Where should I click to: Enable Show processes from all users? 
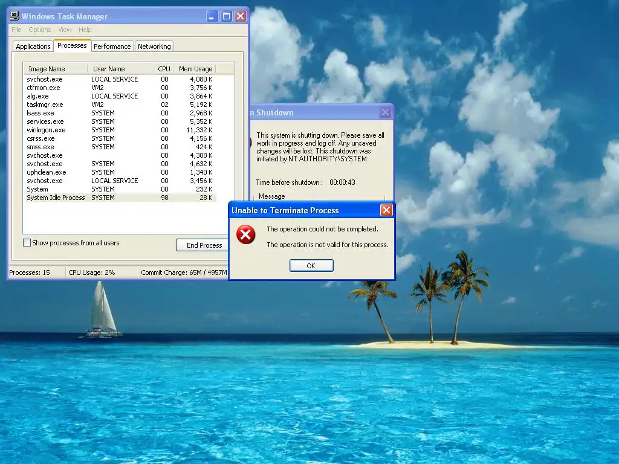coord(27,243)
